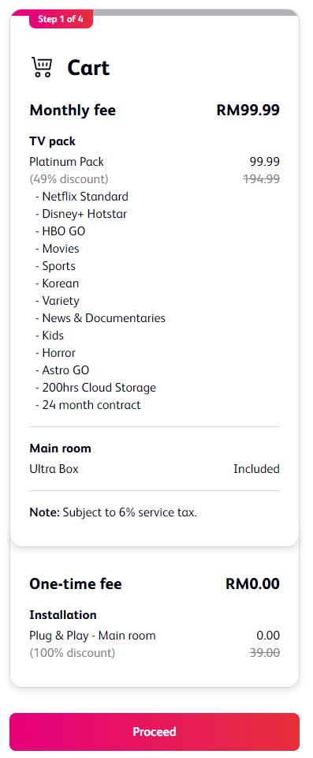Viewport: 313px width, 758px height.
Task: Select the Netflix Standard entry
Action: (82, 197)
